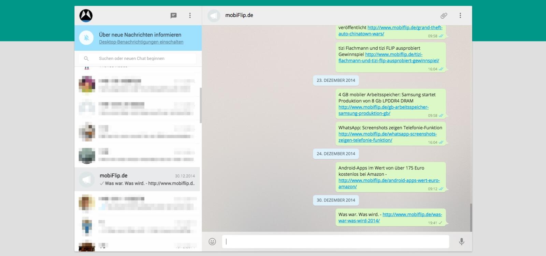This screenshot has width=546, height=256.
Task: Open the gb-arbeitsspeicher-samsung-produktion link
Action: pyautogui.click(x=383, y=110)
